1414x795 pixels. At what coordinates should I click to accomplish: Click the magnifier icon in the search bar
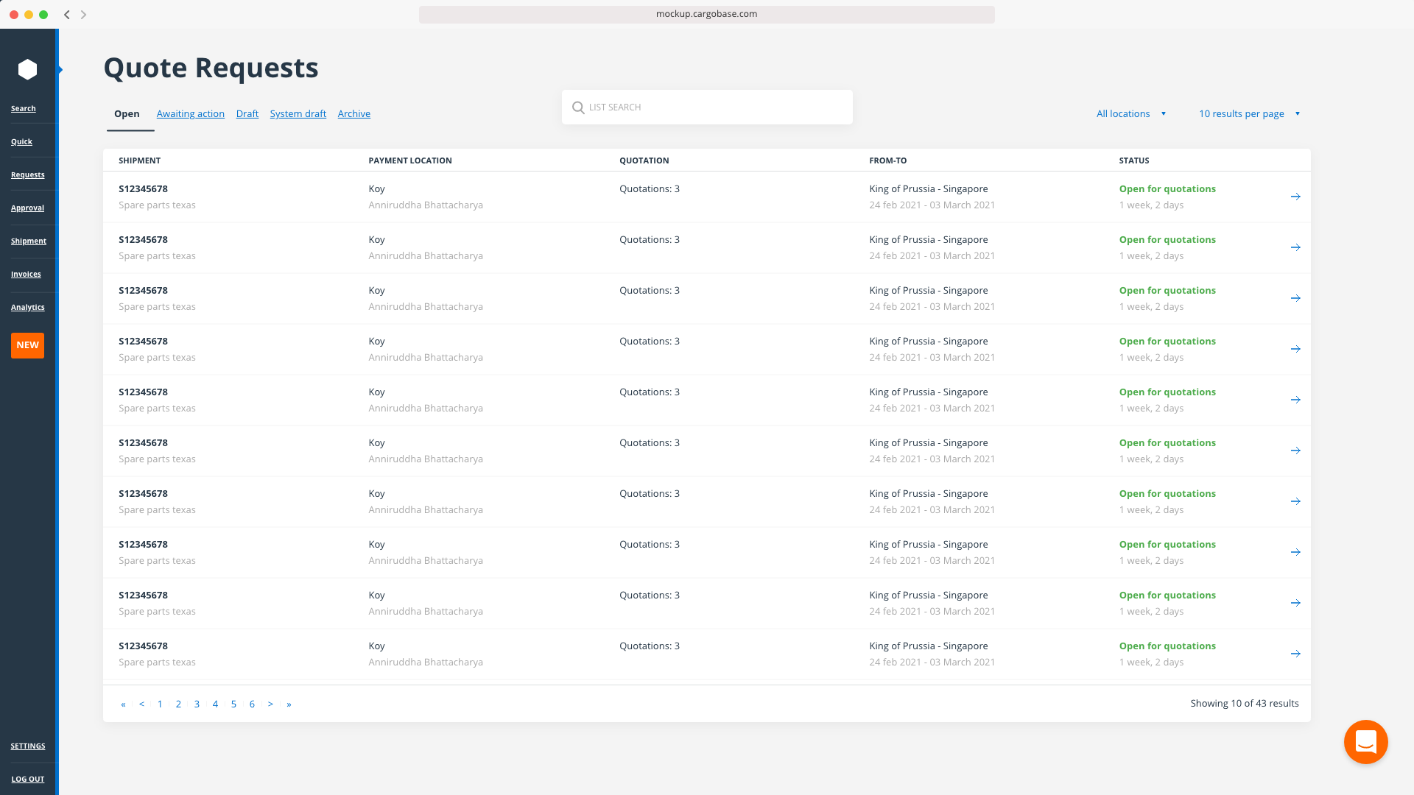pos(579,107)
